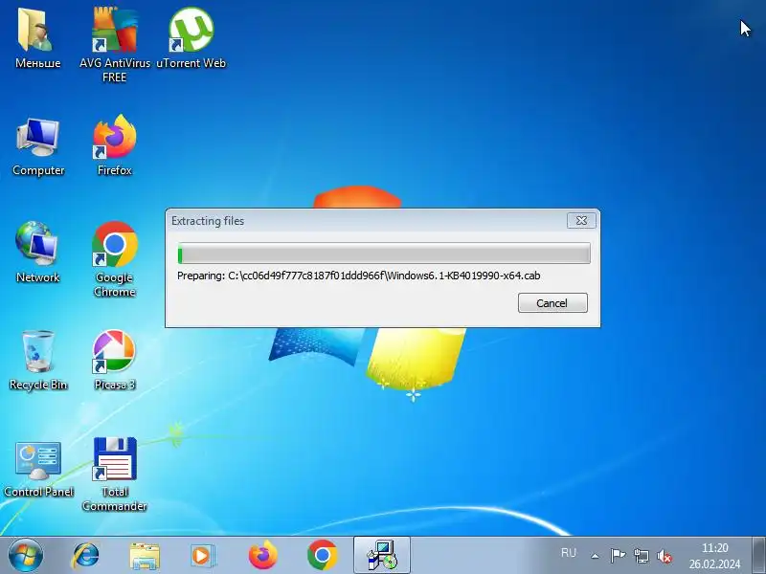
Task: Click the network tray icon
Action: [x=641, y=556]
